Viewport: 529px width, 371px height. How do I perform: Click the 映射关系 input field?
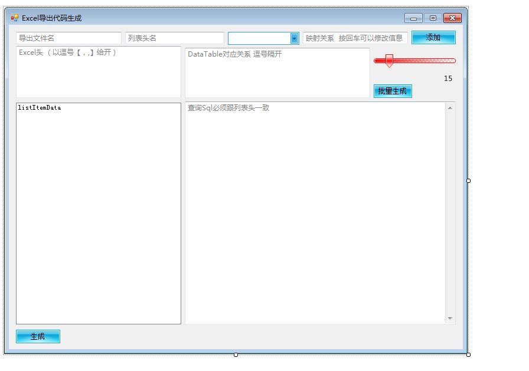click(x=355, y=38)
